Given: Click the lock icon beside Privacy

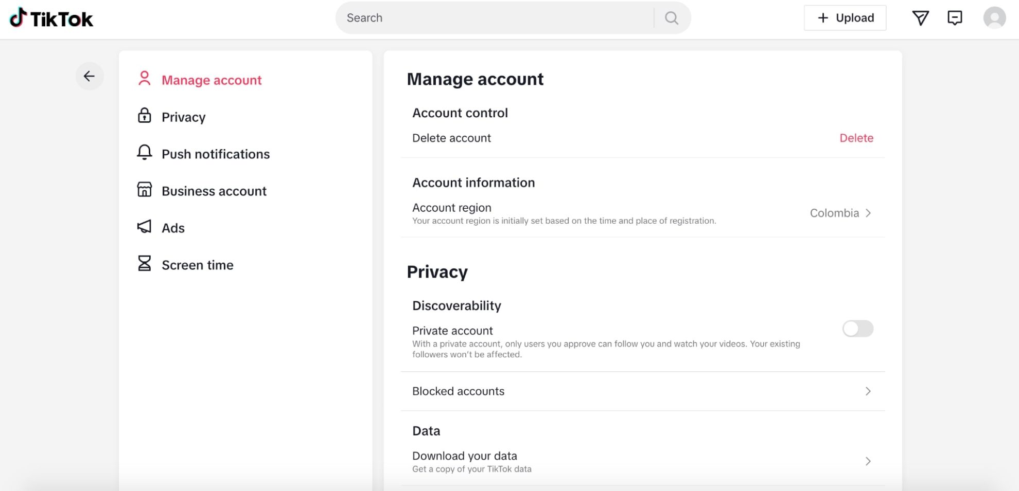Looking at the screenshot, I should tap(145, 116).
